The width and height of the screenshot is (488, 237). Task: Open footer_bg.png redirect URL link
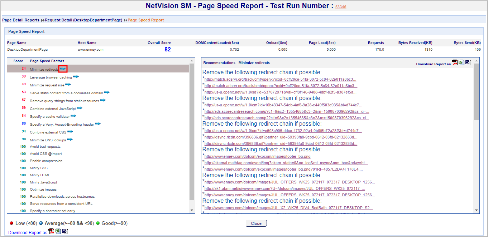257,156
